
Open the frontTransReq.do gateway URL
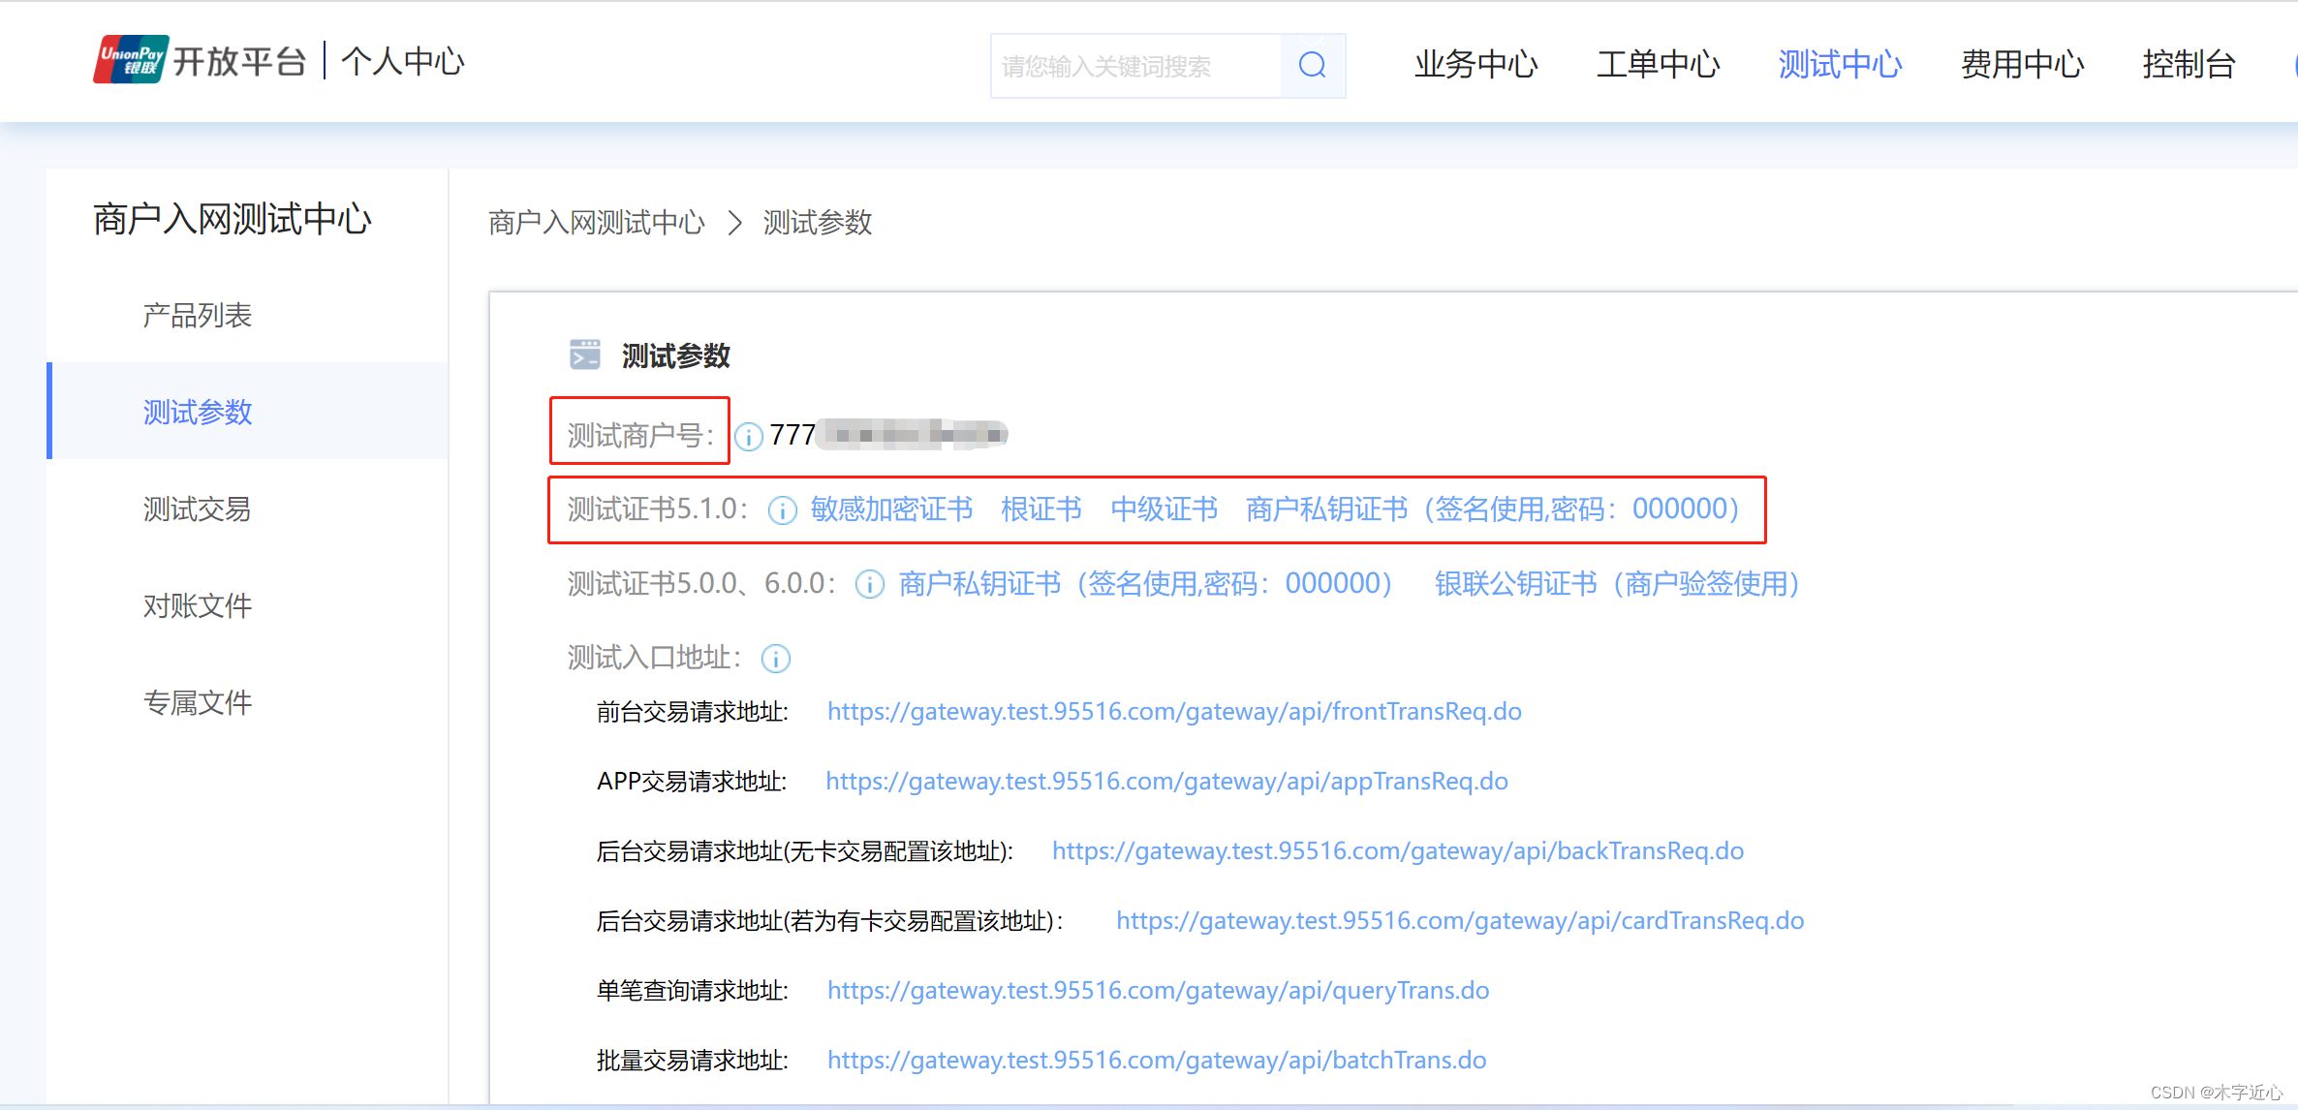point(1173,712)
